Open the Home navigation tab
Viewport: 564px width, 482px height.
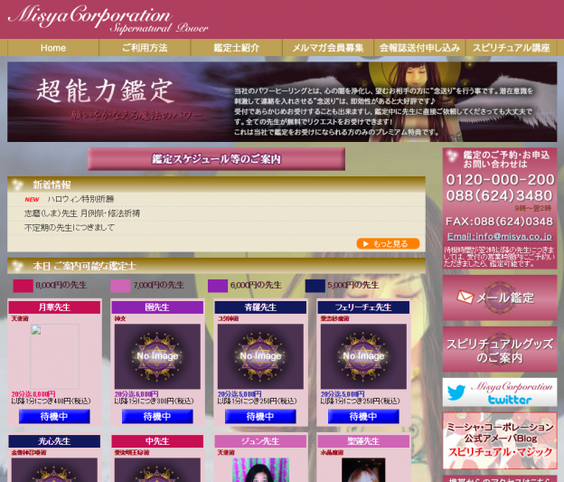[x=52, y=48]
